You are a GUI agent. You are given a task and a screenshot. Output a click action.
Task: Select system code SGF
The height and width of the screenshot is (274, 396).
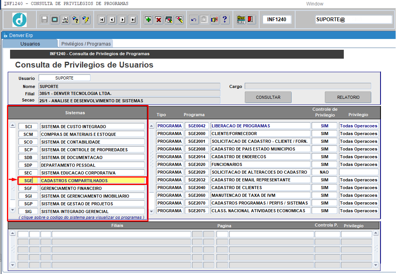[x=28, y=188]
